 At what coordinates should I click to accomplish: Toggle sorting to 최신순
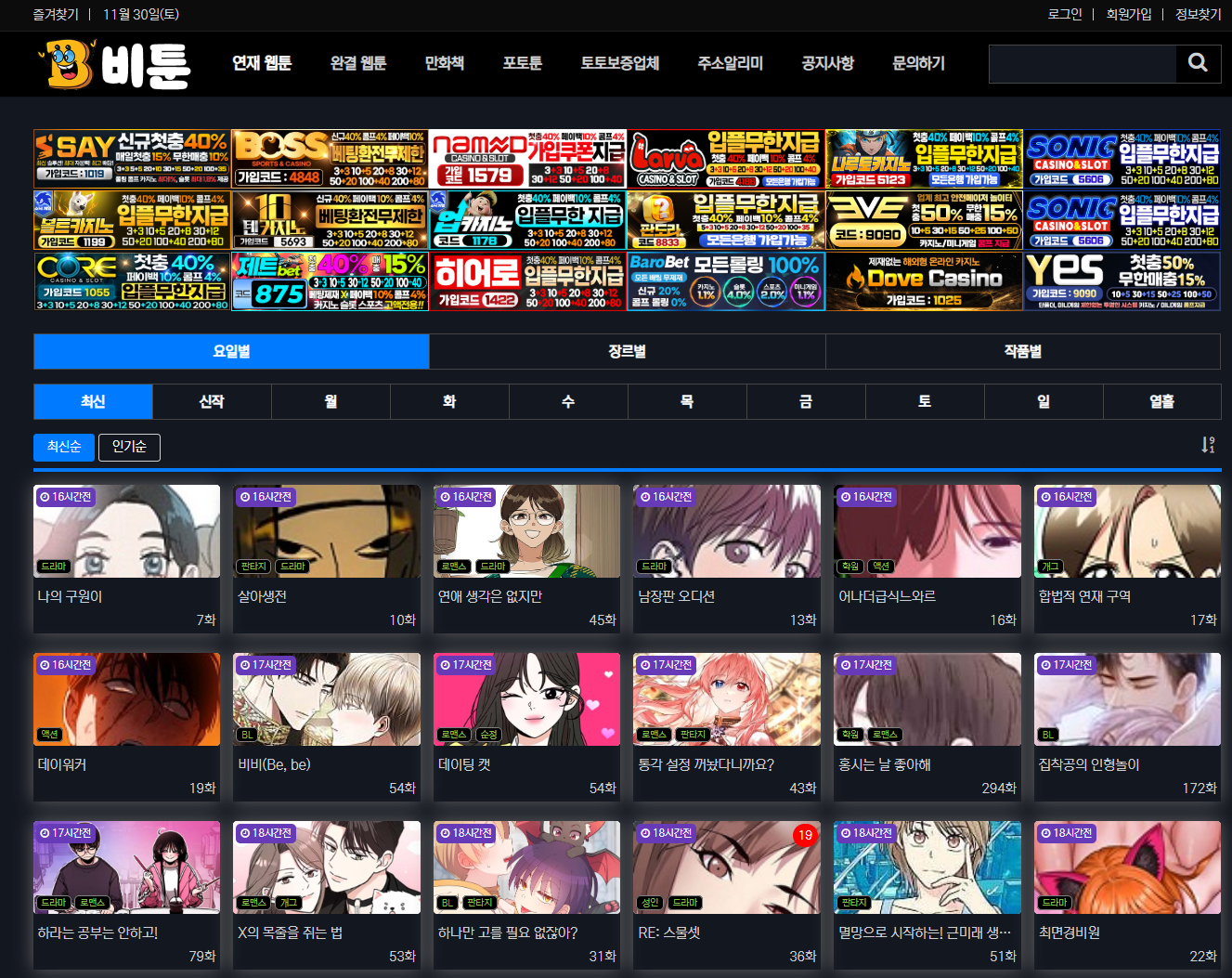pyautogui.click(x=64, y=447)
